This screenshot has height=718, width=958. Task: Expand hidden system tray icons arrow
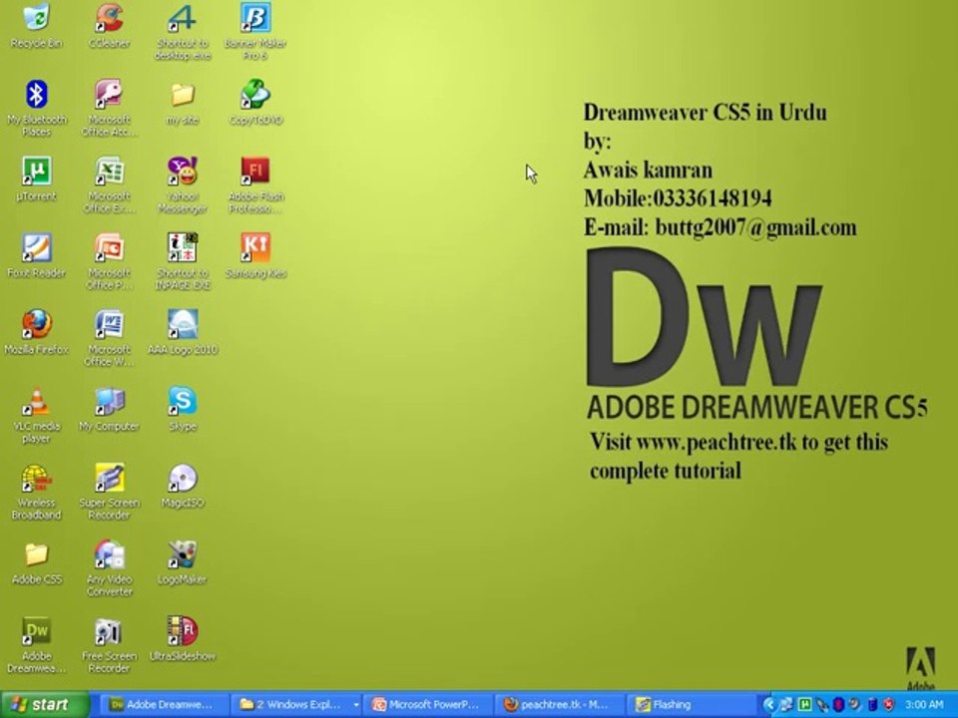(x=769, y=705)
